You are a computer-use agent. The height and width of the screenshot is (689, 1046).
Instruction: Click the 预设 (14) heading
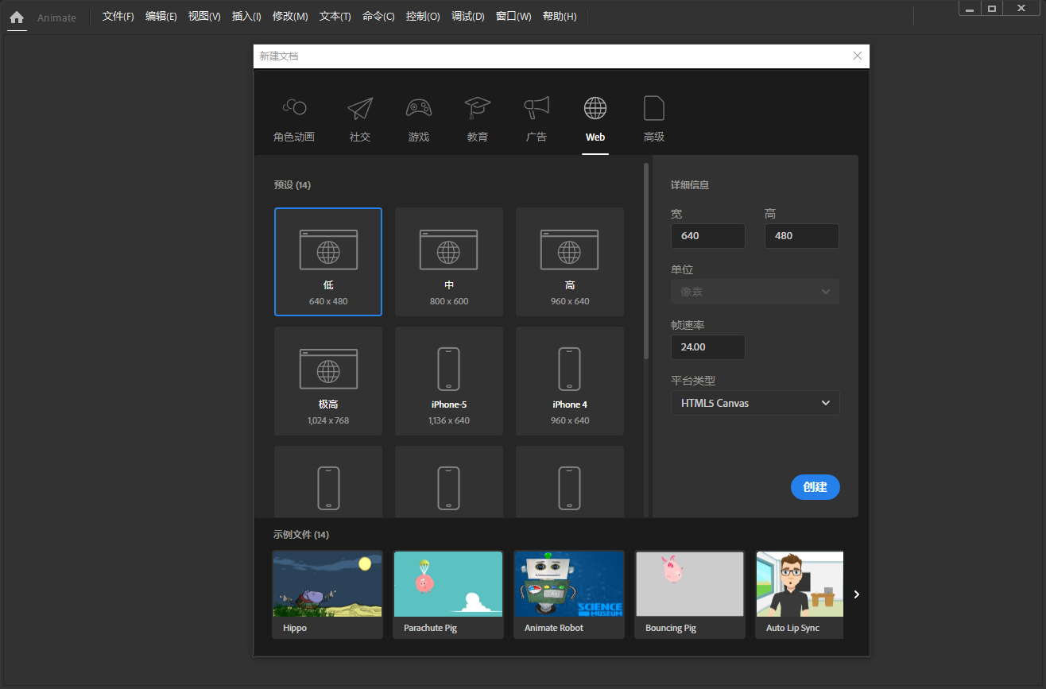pyautogui.click(x=292, y=185)
